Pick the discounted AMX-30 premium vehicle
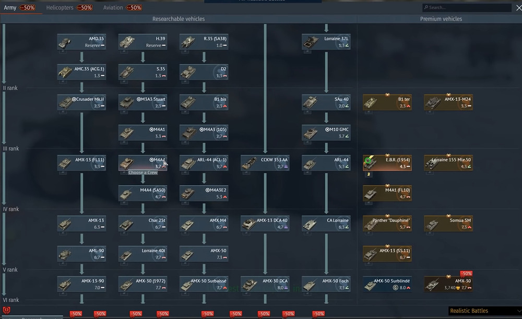522x319 pixels. 448,284
